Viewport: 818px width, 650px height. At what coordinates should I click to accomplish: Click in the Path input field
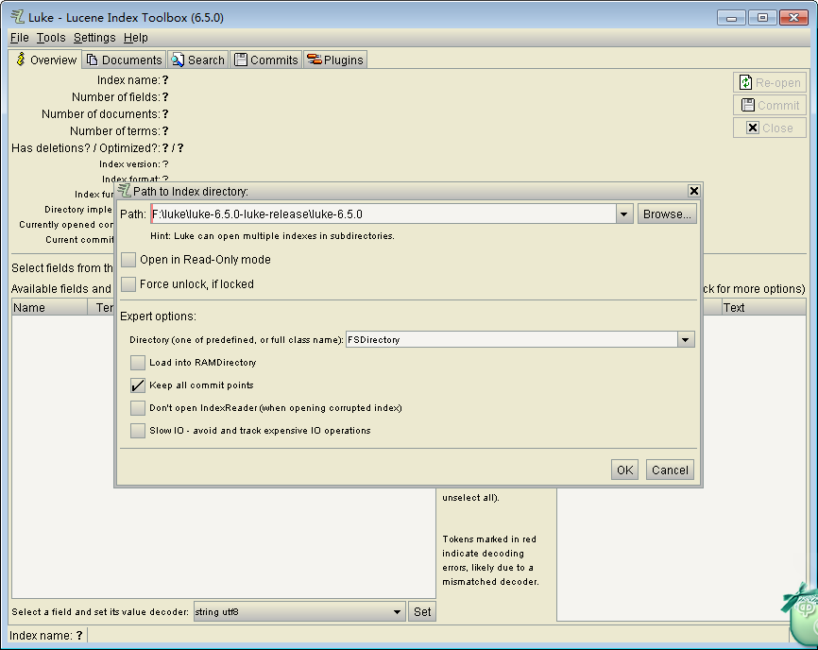coord(383,214)
